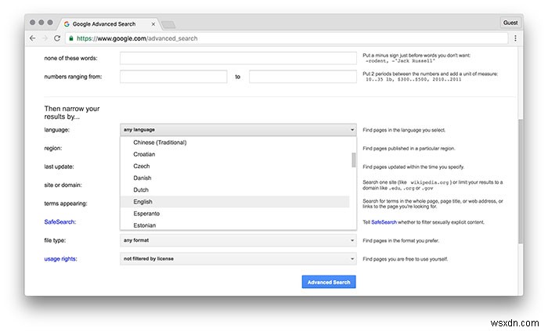Click the 'numbers ranging from:' label

pos(73,77)
